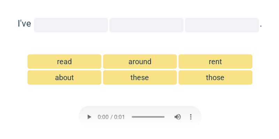Click the middle empty answer slot

pos(146,25)
